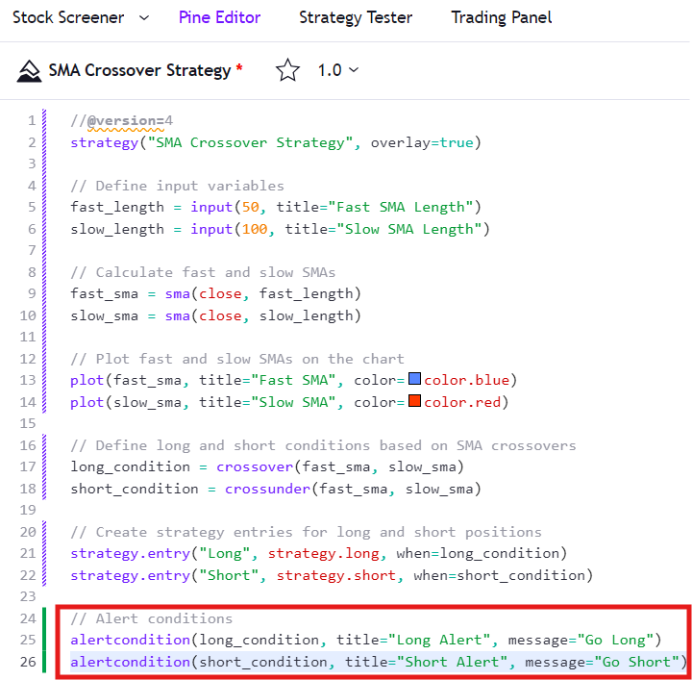Click the crossover function on line 17
This screenshot has width=692, height=680.
coord(255,467)
